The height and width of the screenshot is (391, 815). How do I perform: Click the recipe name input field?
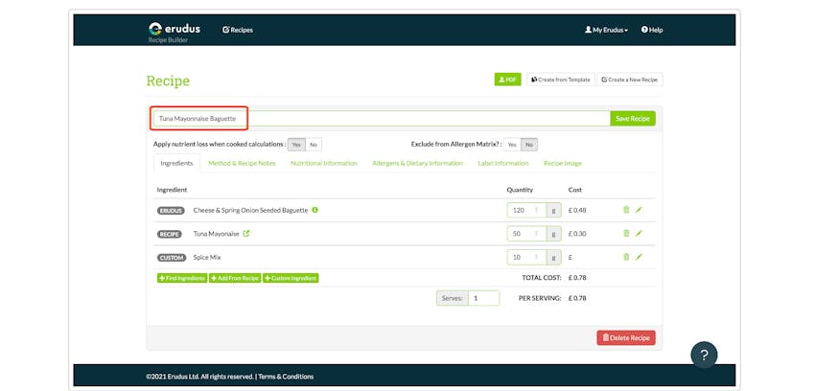pos(382,119)
